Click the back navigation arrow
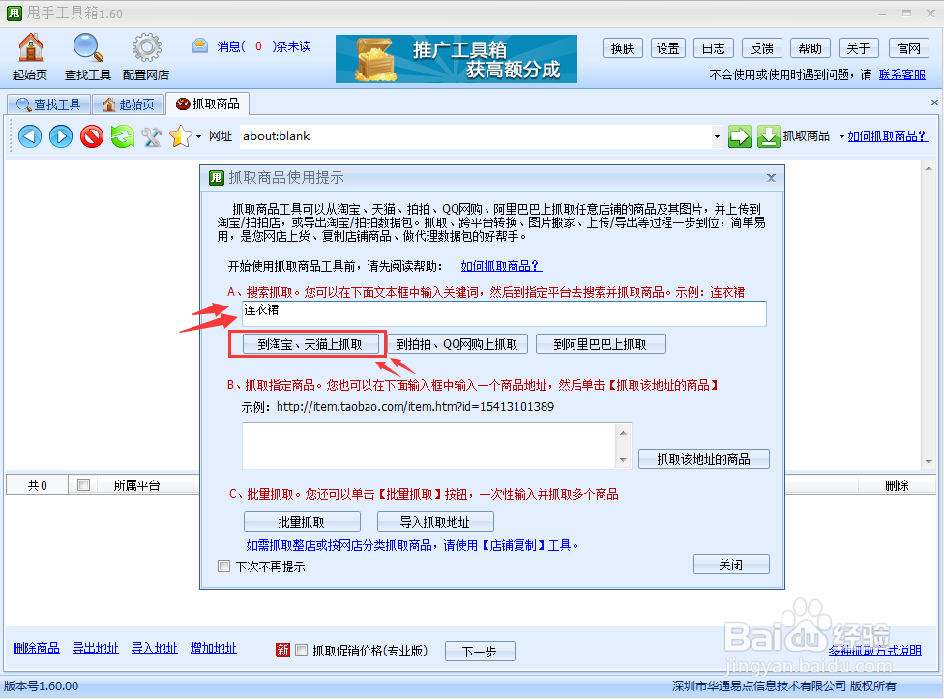The height and width of the screenshot is (699, 944). pyautogui.click(x=29, y=136)
